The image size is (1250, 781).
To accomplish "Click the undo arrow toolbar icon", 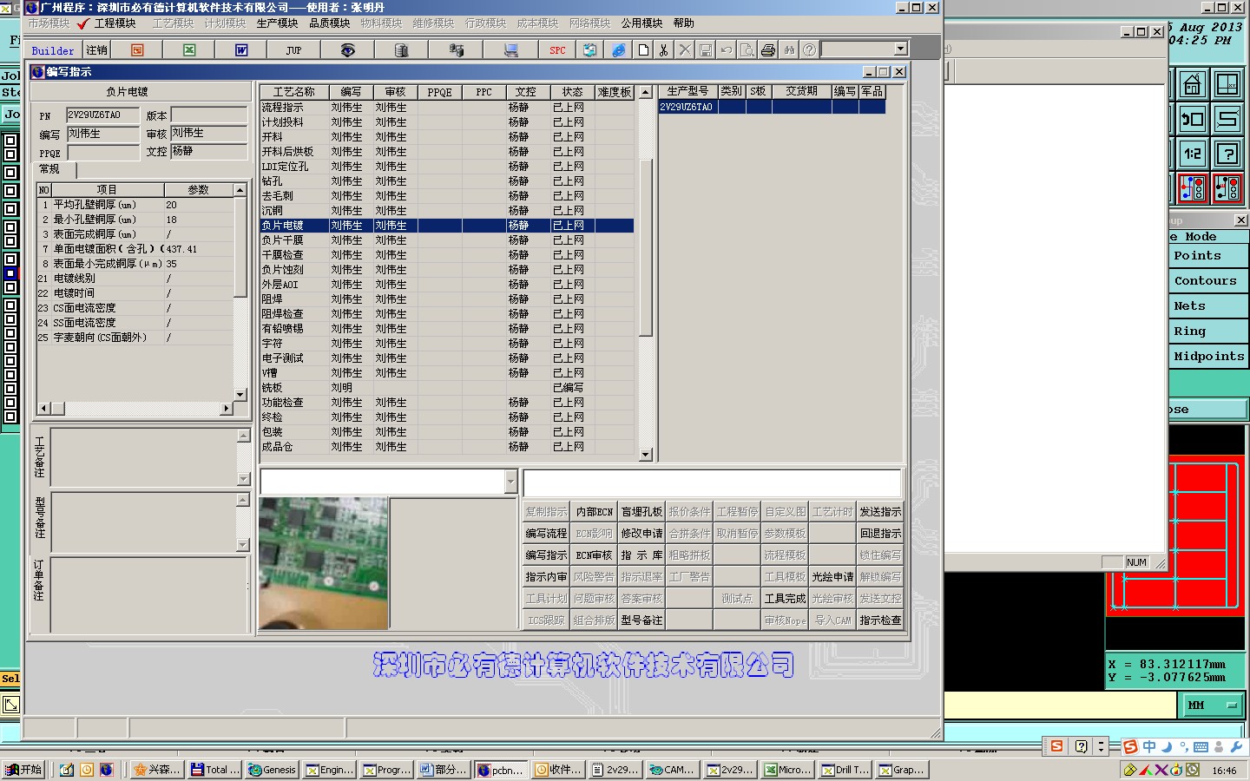I will 727,50.
